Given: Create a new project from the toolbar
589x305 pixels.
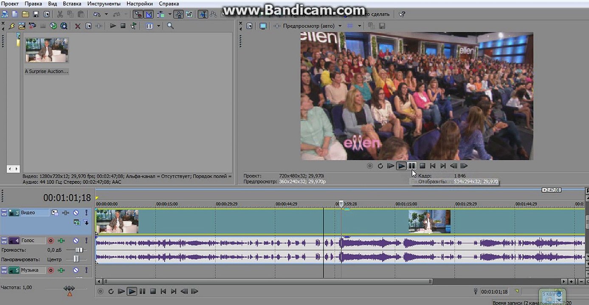Looking at the screenshot, I should 15,14.
